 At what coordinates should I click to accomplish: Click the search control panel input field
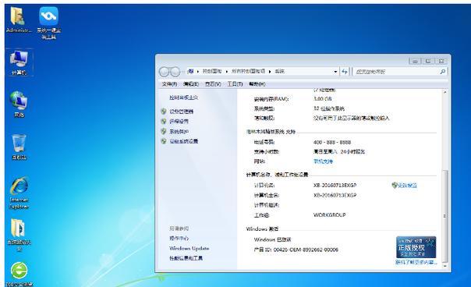396,72
